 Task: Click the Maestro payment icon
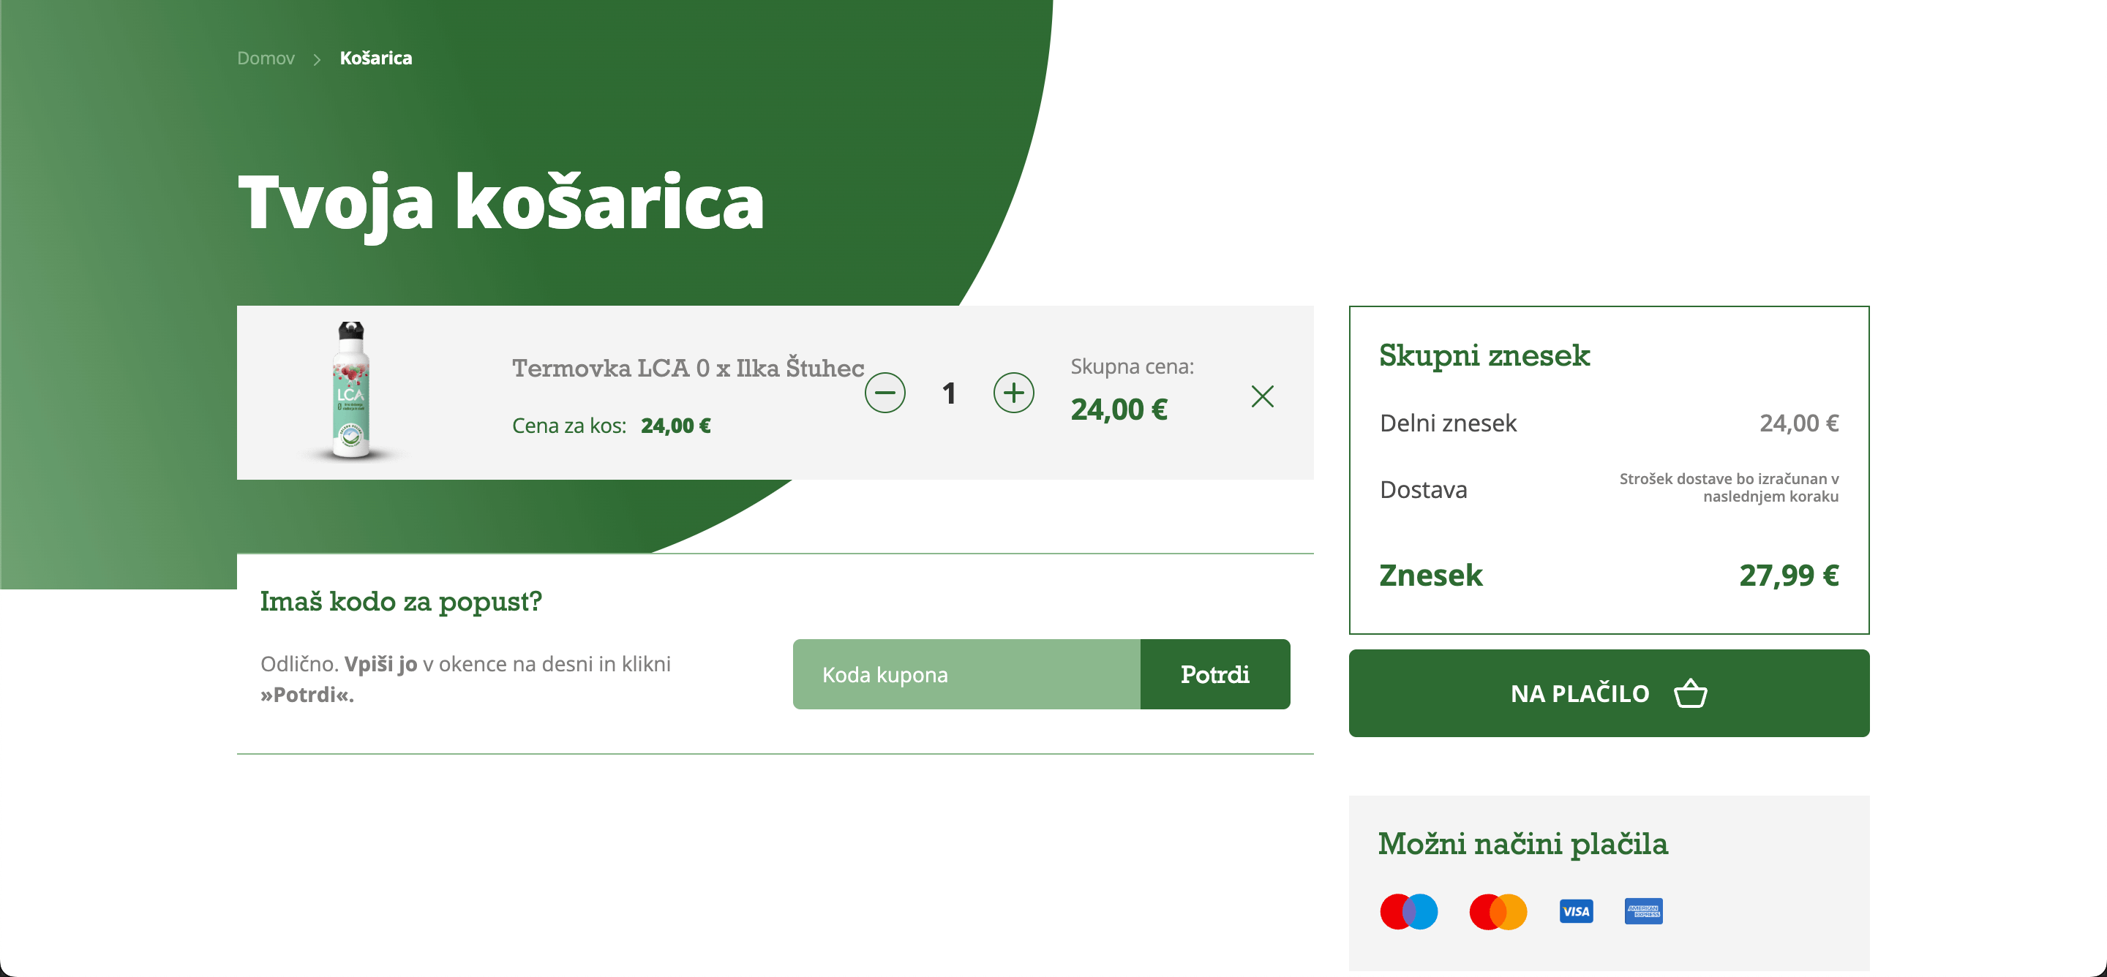1408,912
